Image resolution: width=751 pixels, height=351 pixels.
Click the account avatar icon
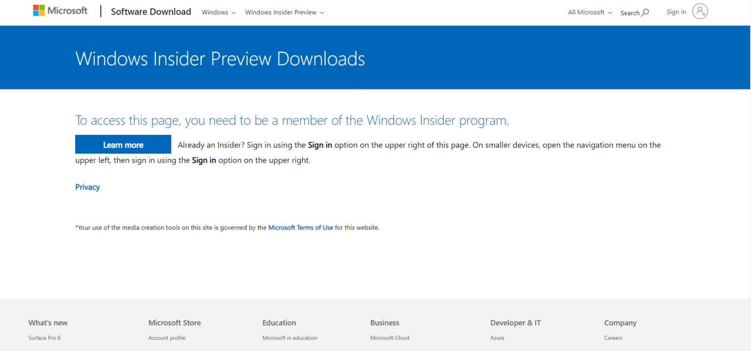point(700,11)
